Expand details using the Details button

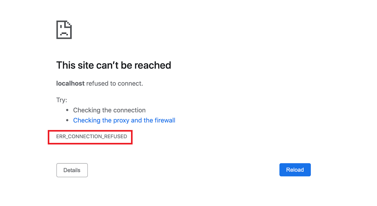pos(72,170)
